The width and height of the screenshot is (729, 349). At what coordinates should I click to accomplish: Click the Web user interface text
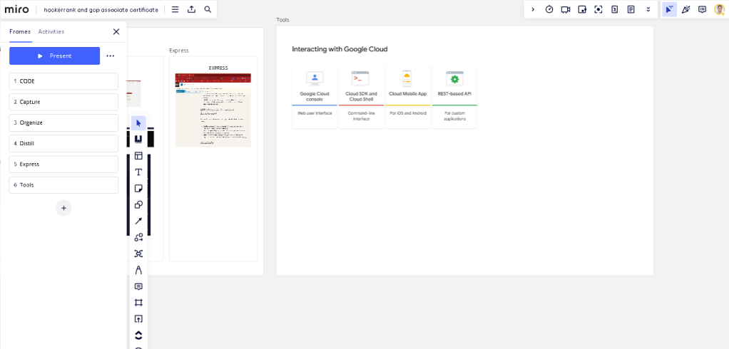point(315,113)
